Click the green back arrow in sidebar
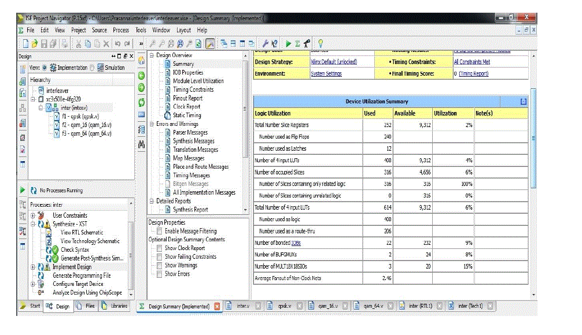 pos(141,76)
